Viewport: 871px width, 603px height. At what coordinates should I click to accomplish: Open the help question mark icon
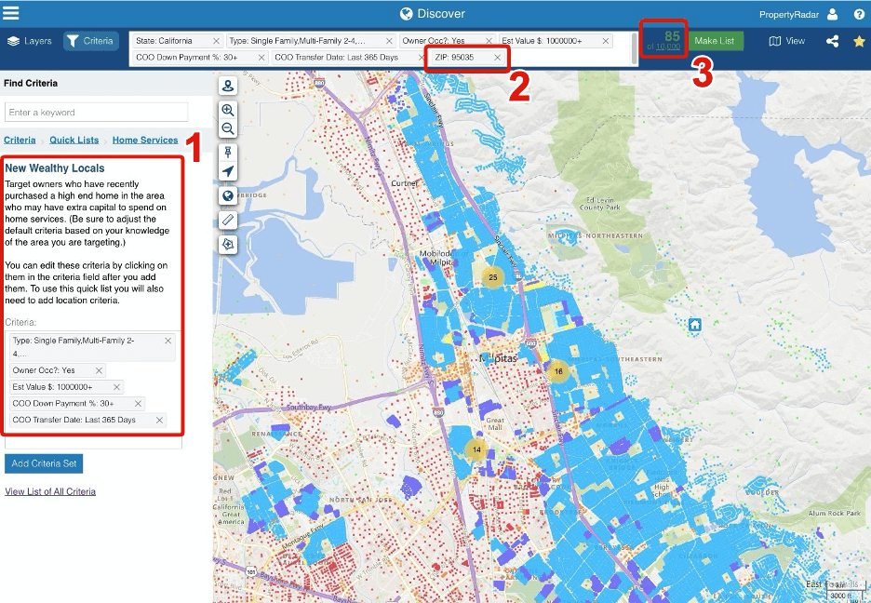859,15
